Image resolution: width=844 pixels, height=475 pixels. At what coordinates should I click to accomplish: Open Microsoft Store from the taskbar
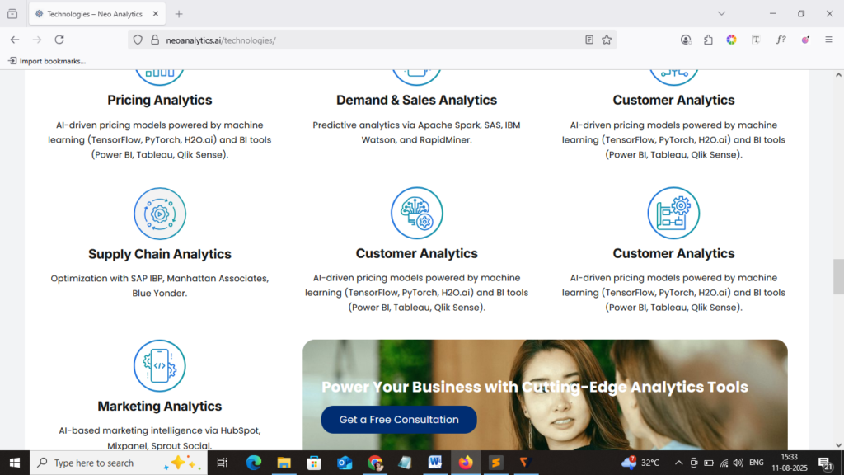314,463
